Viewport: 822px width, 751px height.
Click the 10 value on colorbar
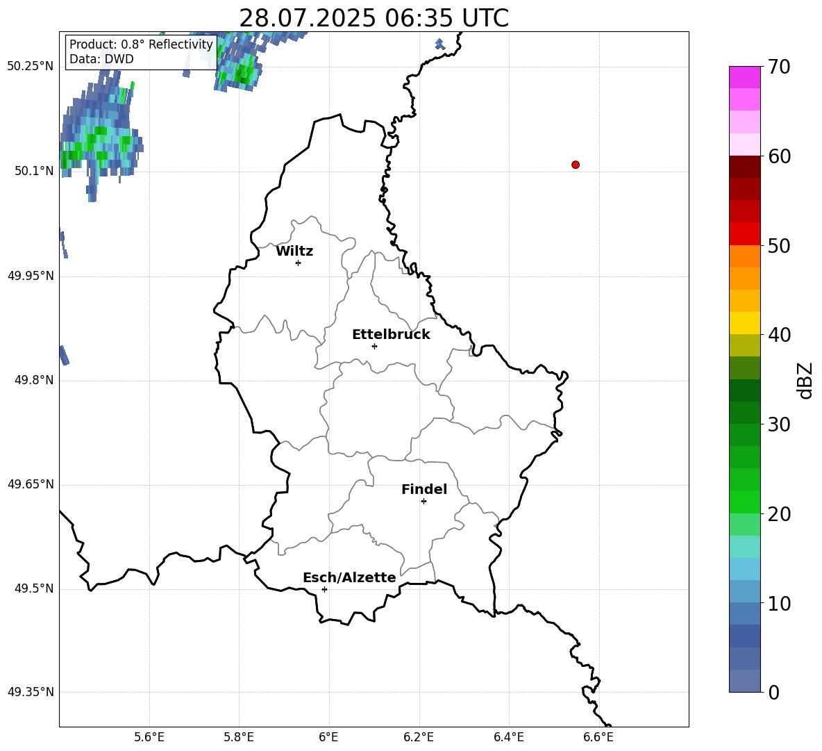779,603
